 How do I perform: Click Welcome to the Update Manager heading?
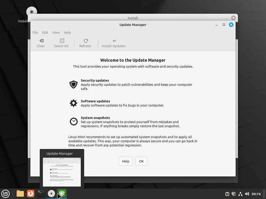[133, 60]
